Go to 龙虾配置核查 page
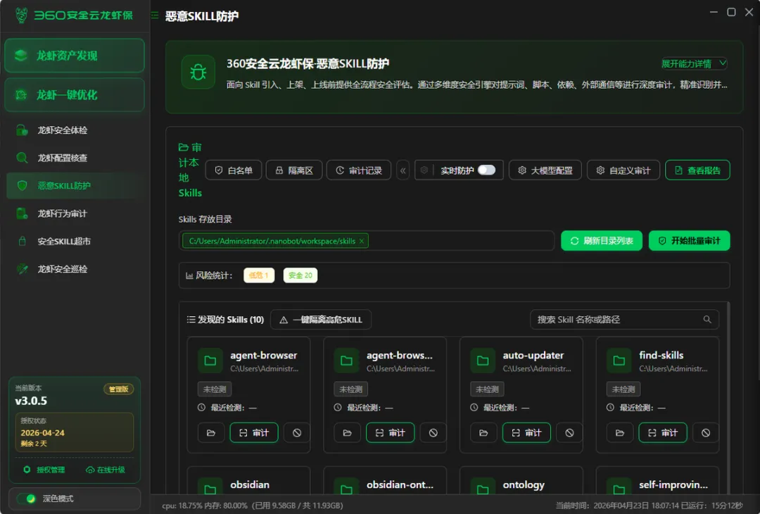 click(x=75, y=158)
